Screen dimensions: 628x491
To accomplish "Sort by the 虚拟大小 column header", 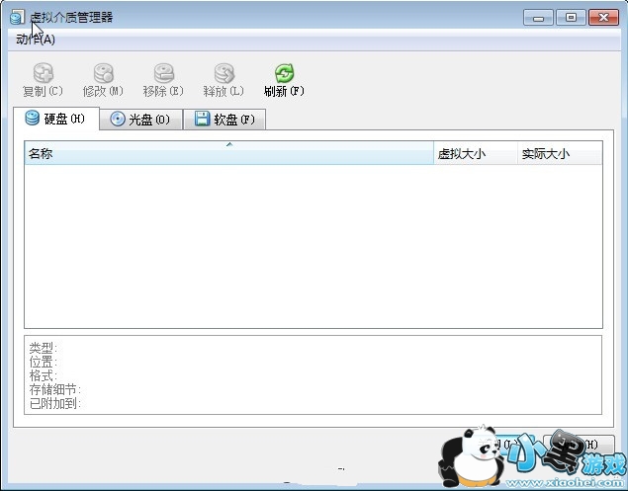I will coord(476,153).
